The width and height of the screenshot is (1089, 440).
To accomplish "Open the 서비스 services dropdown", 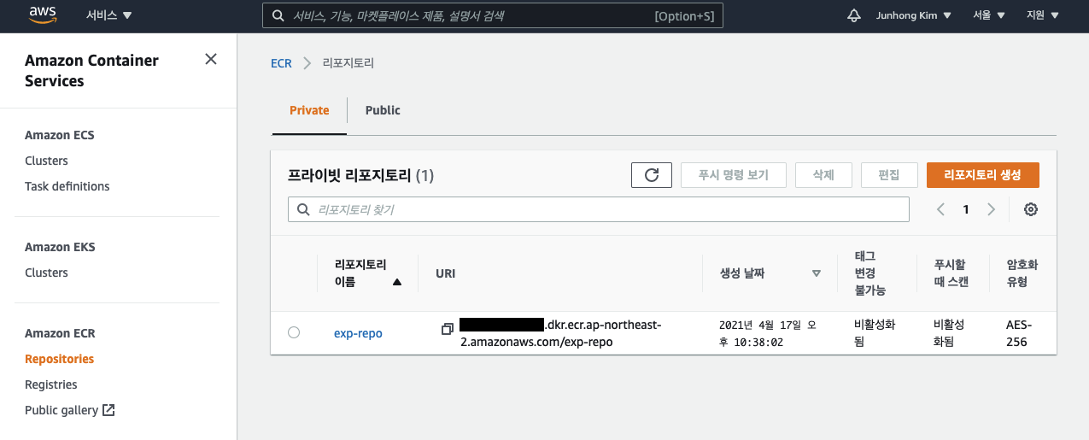I will 109,15.
